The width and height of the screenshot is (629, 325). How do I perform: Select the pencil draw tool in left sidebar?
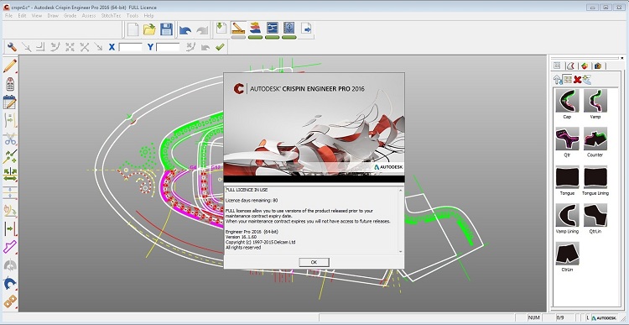(9, 66)
